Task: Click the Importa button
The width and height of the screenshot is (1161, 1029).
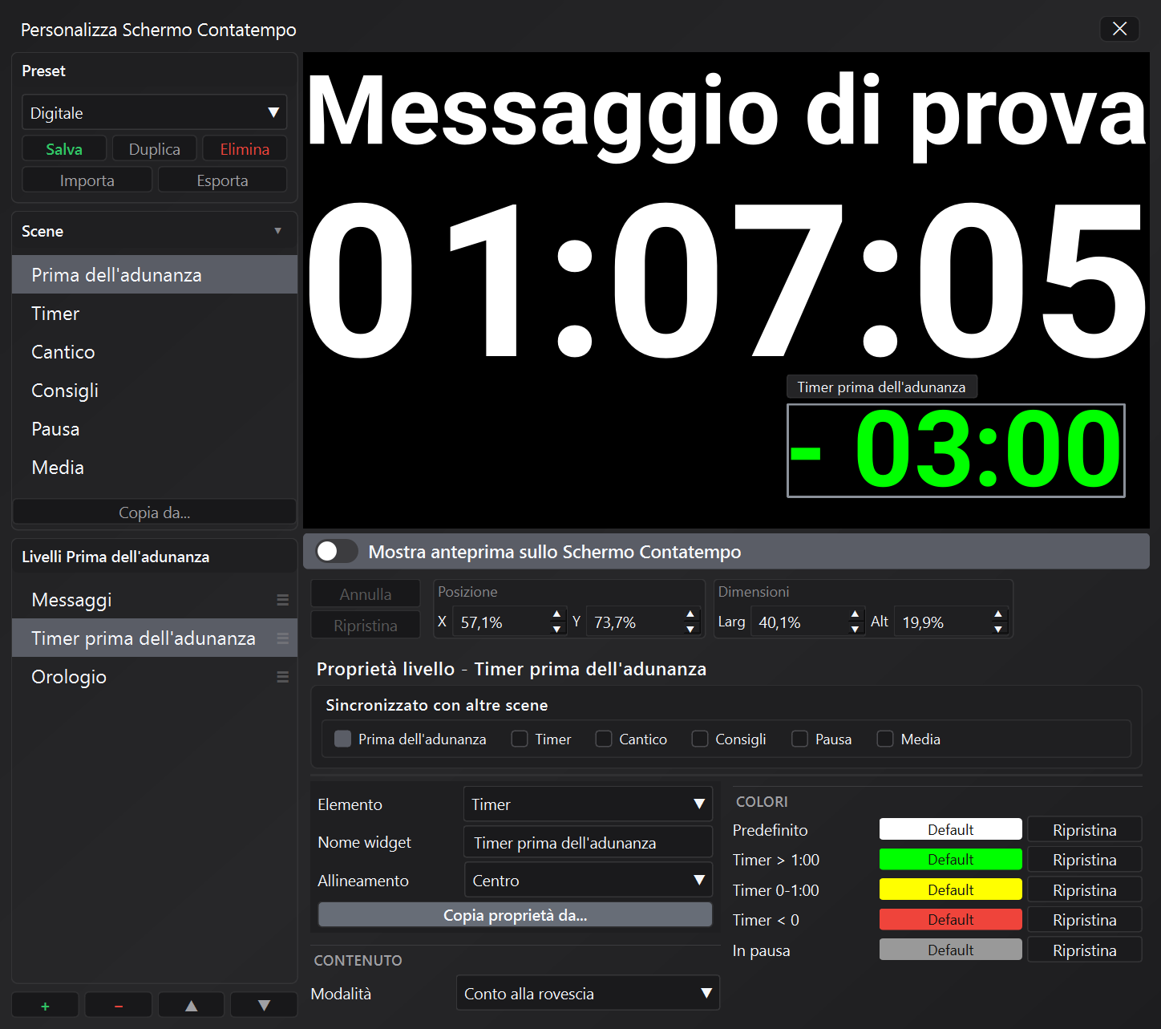Action: (x=87, y=180)
